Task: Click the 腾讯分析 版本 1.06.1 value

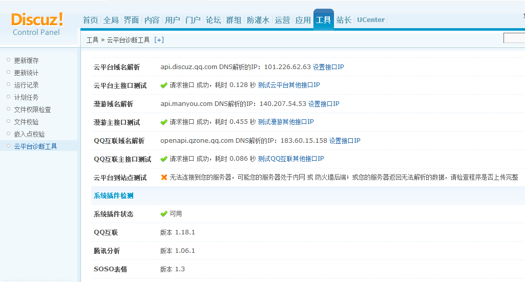Action: [x=177, y=251]
